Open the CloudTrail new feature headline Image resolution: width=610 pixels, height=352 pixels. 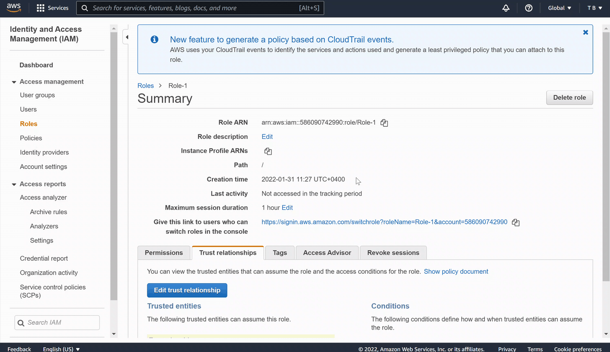(282, 40)
